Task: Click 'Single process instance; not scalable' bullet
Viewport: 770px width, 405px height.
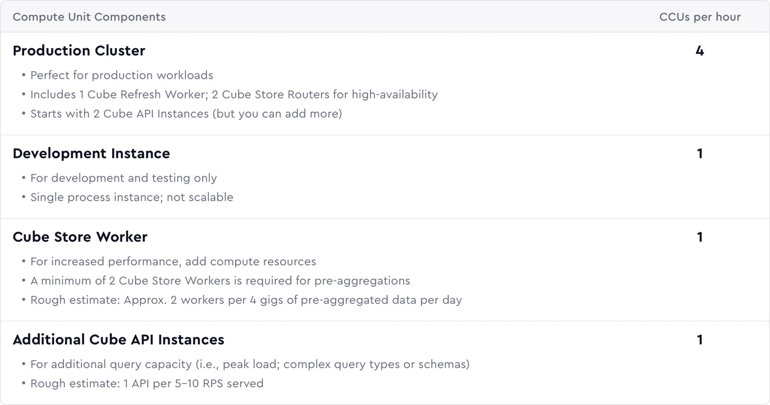Action: click(132, 197)
